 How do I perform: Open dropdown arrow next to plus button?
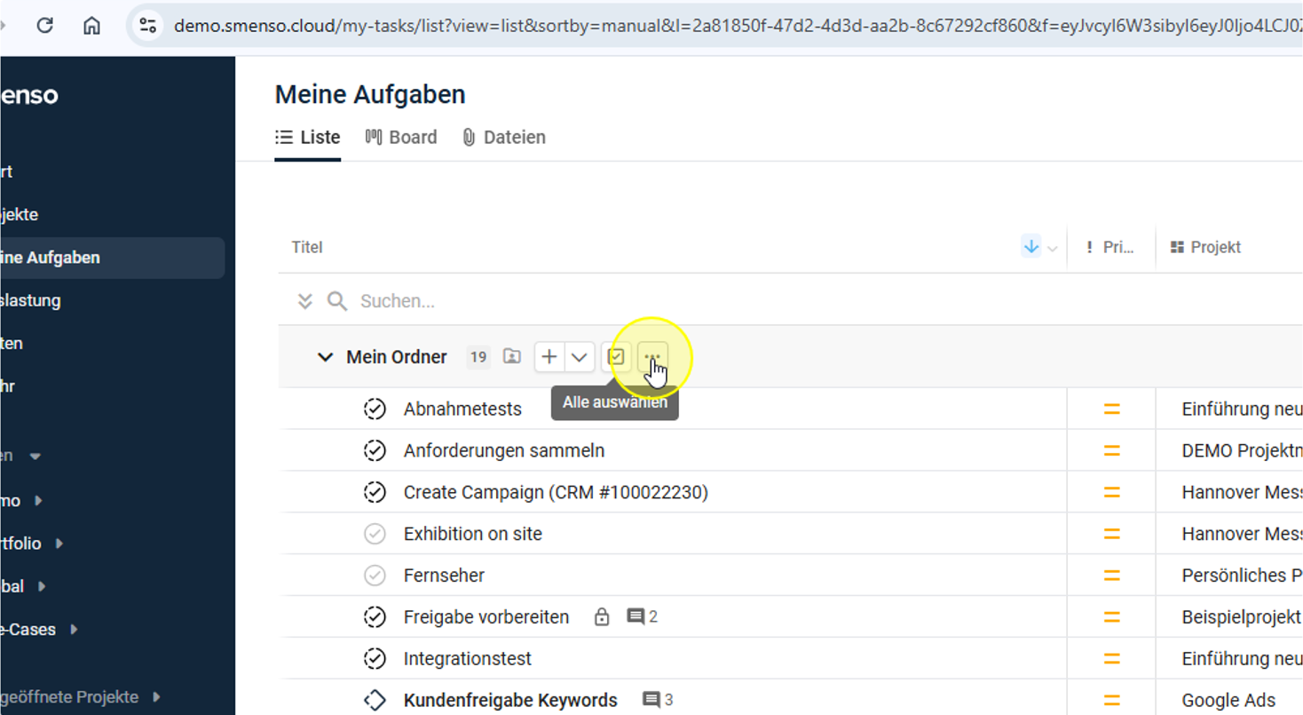(x=579, y=357)
